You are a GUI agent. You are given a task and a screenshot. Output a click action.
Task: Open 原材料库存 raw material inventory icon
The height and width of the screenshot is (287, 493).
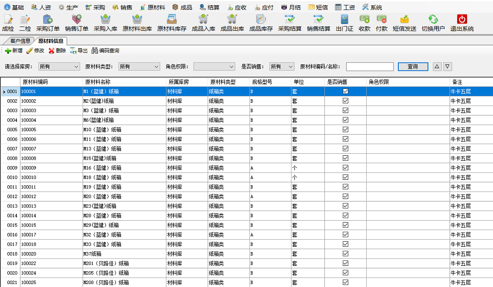[172, 20]
